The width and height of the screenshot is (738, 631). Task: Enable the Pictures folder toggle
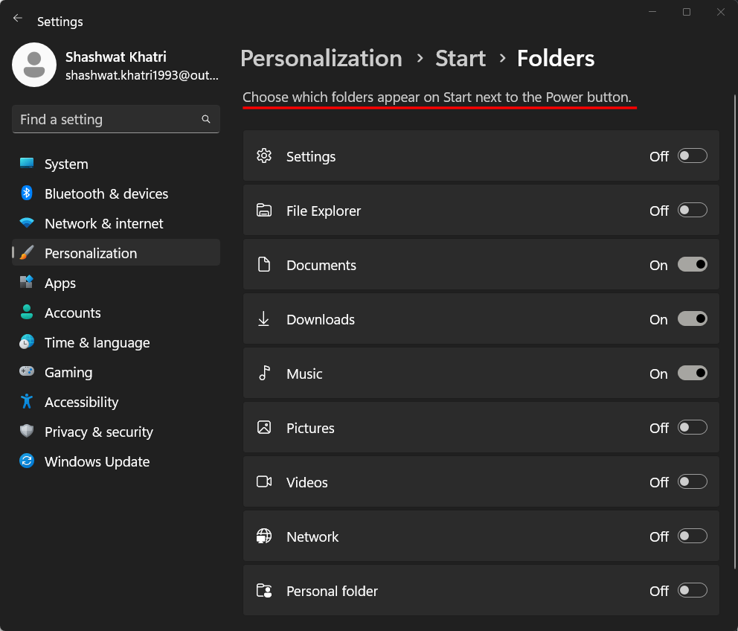coord(692,427)
